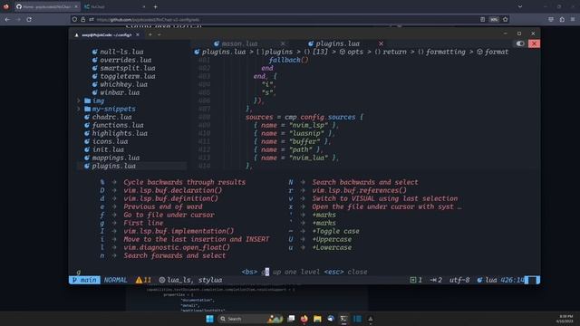Toggle the theme switch in the tabline
Image resolution: width=580 pixels, height=326 pixels.
(520, 43)
